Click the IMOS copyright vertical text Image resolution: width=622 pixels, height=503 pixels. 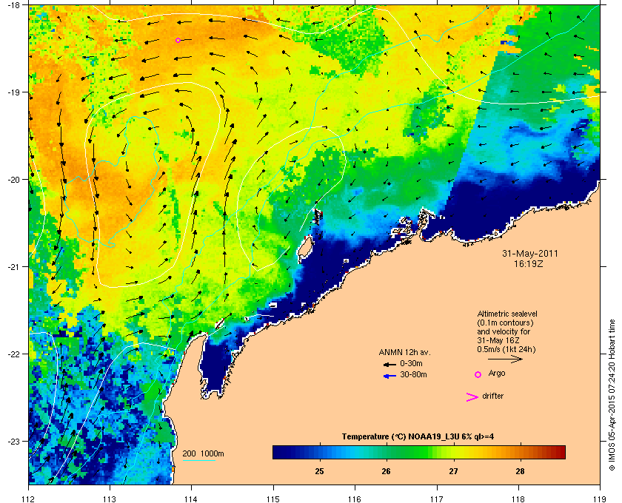(x=612, y=396)
